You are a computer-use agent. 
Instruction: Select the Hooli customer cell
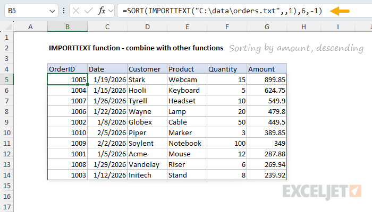[147, 91]
